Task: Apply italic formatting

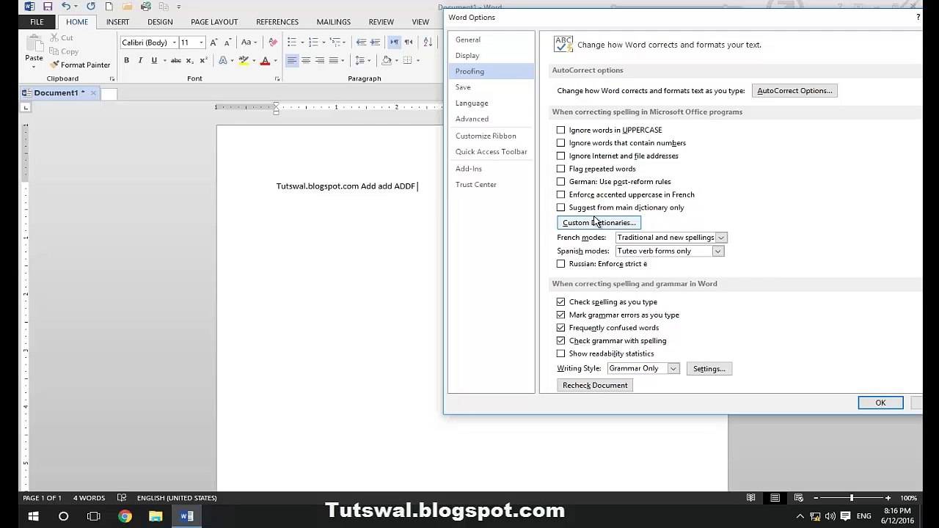Action: [140, 60]
